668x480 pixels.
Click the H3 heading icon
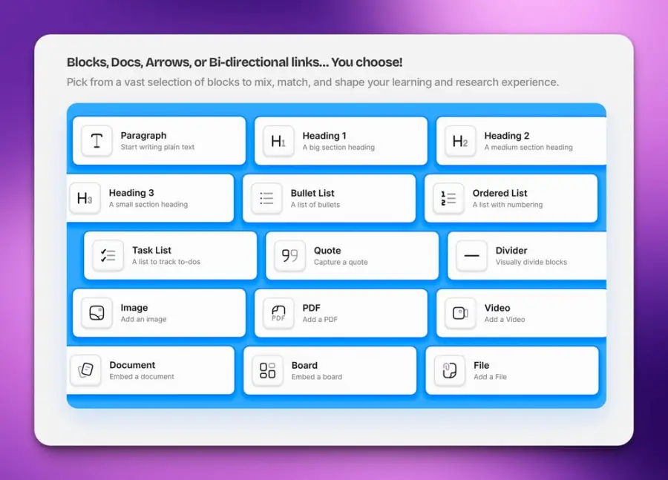pos(85,198)
